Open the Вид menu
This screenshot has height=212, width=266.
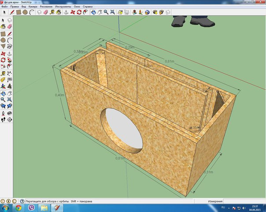tap(24, 7)
